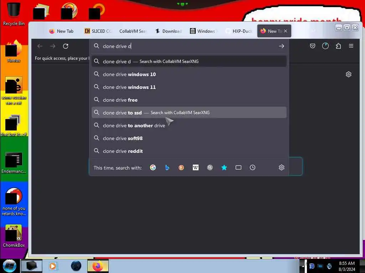Switch to the HXP-Duck tab
Screen dimensions: 365x273
point(239,31)
